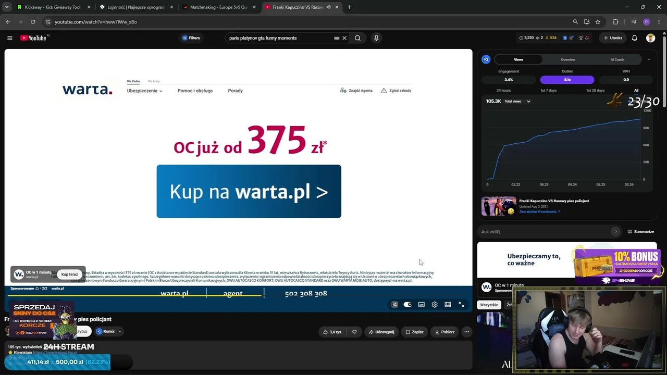
Task: Collapse the vidIQ stats panel
Action: pyautogui.click(x=649, y=59)
